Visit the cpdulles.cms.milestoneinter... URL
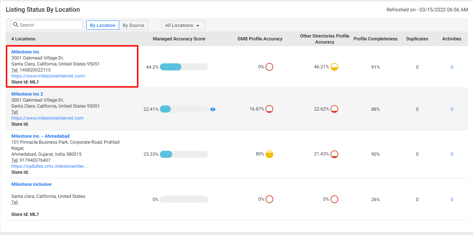 [x=49, y=166]
